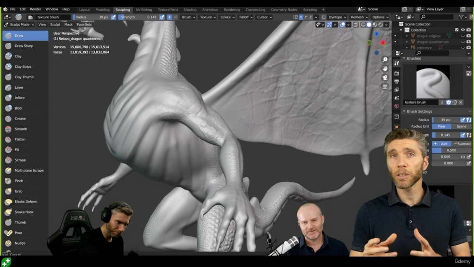Select solid viewport shading mode
474x267 pixels.
coord(369,25)
